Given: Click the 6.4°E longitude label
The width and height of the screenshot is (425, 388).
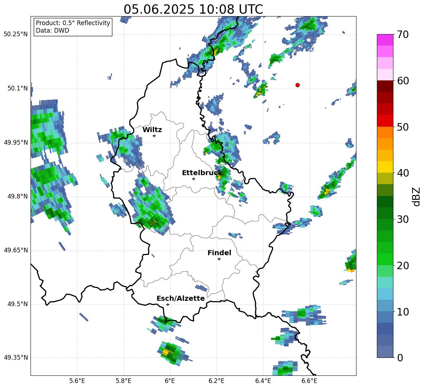Looking at the screenshot, I should 263,381.
